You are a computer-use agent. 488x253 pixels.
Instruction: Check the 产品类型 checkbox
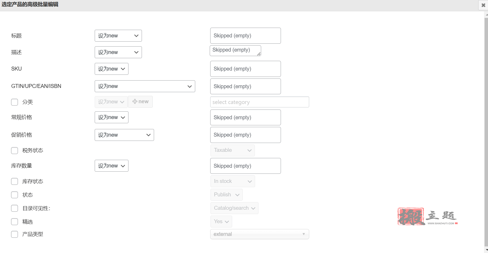tap(15, 234)
